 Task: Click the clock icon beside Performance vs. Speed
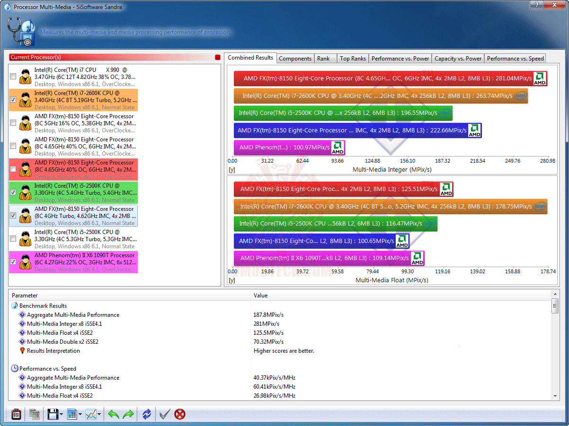point(15,369)
